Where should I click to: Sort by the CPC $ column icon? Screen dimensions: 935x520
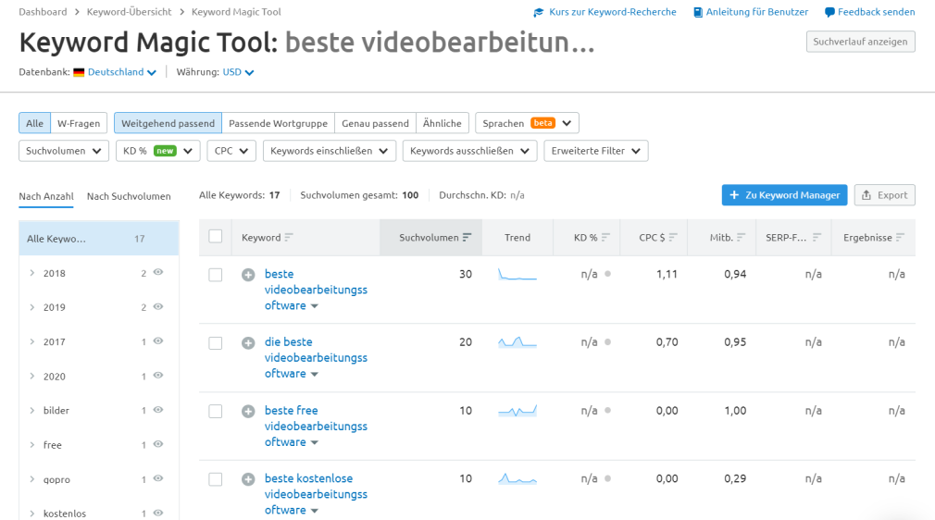tap(673, 238)
